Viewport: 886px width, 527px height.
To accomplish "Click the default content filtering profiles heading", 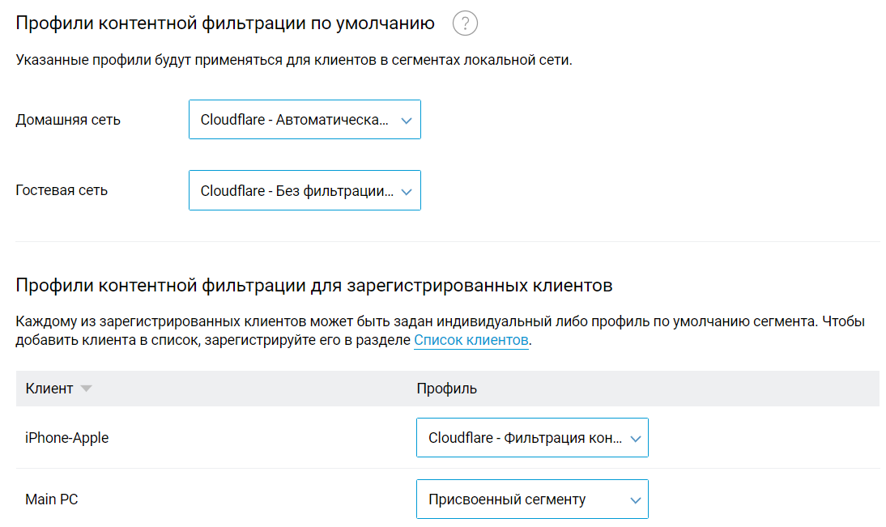I will [x=225, y=23].
